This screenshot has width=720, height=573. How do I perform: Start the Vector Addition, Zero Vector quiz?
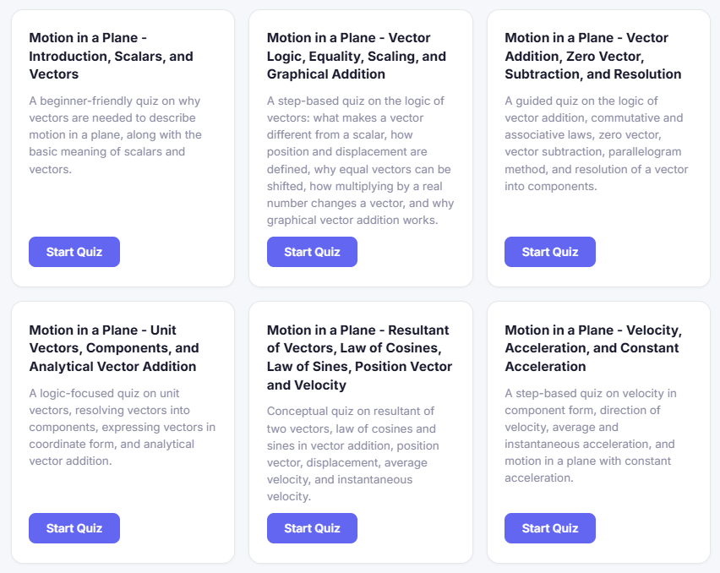point(550,252)
